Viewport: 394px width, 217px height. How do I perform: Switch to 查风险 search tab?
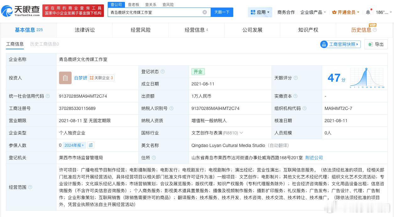tap(168, 5)
